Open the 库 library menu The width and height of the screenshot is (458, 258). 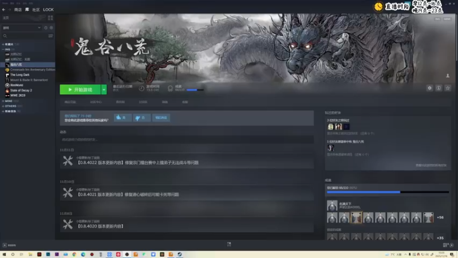(x=27, y=10)
